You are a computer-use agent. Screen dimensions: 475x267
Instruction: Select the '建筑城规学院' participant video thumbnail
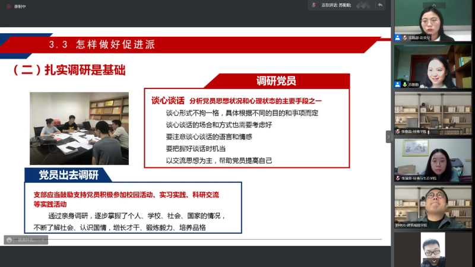(433, 207)
